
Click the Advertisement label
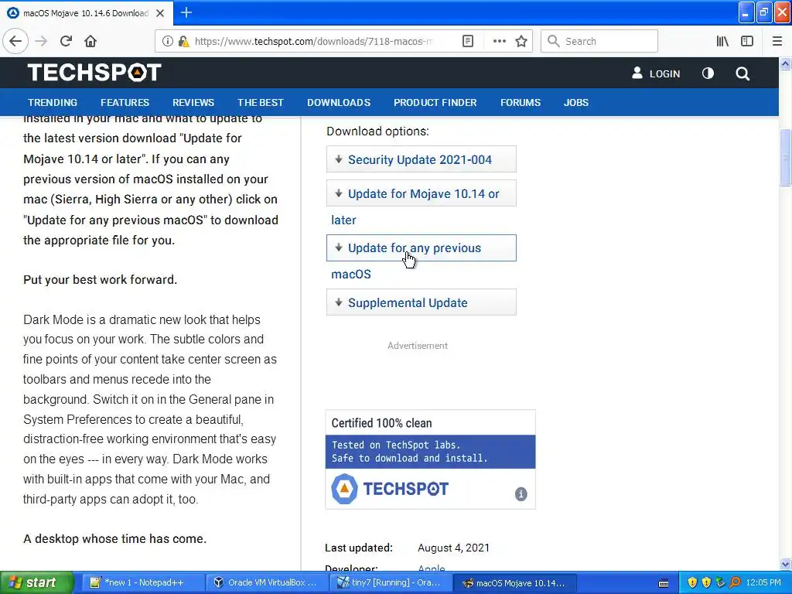point(418,346)
